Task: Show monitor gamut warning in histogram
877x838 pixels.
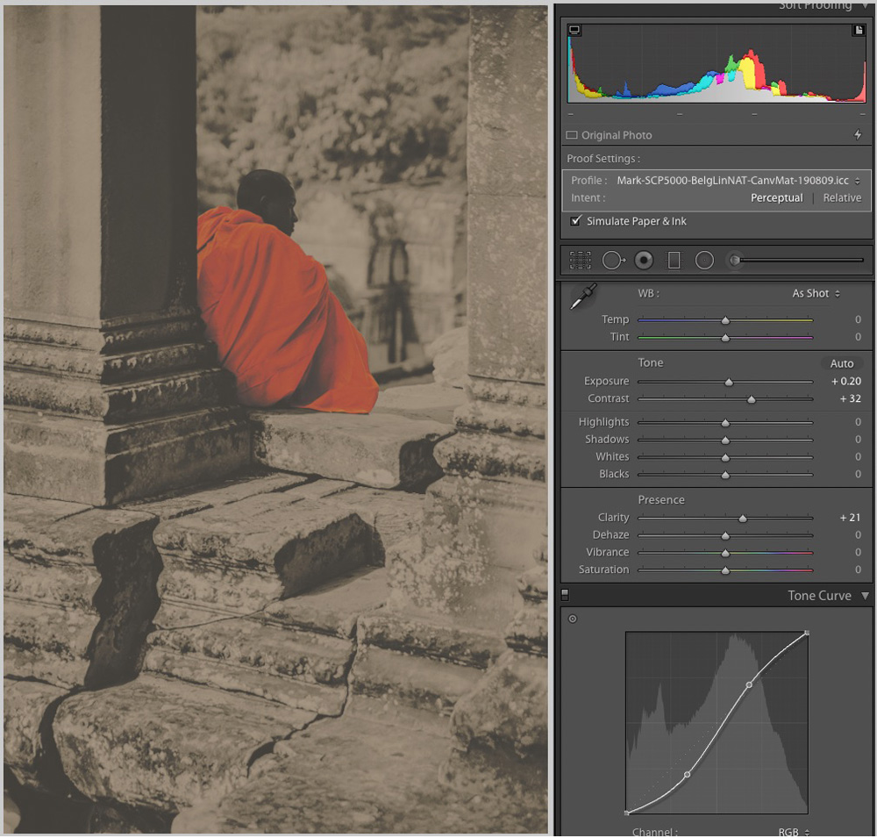Action: click(x=574, y=30)
